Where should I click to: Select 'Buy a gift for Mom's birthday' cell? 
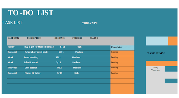[39, 47]
